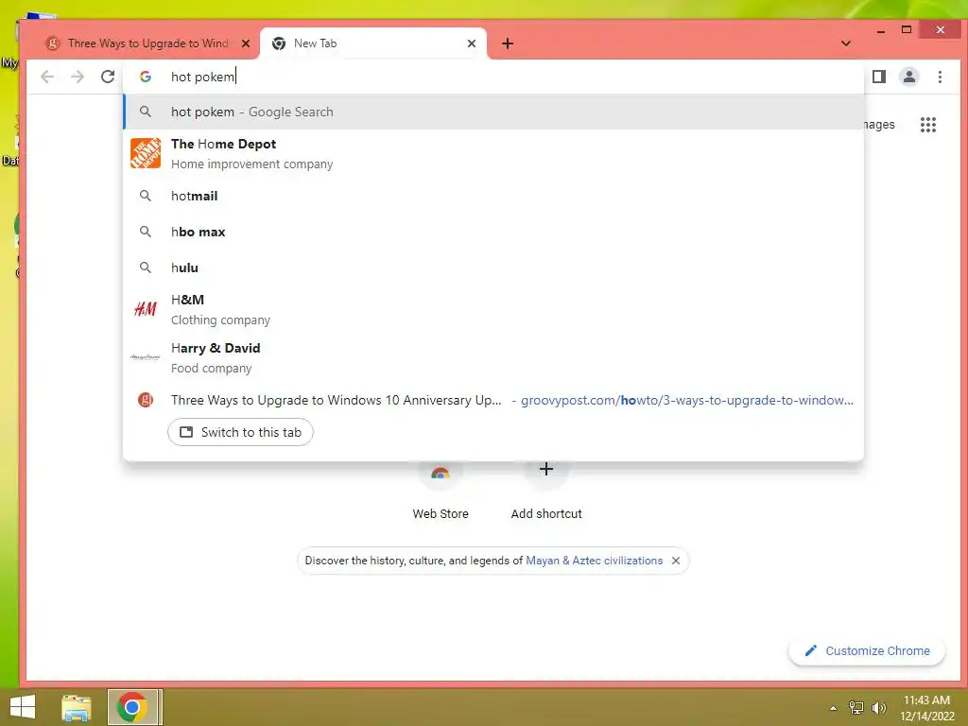Show hidden tray icons arrow

834,708
